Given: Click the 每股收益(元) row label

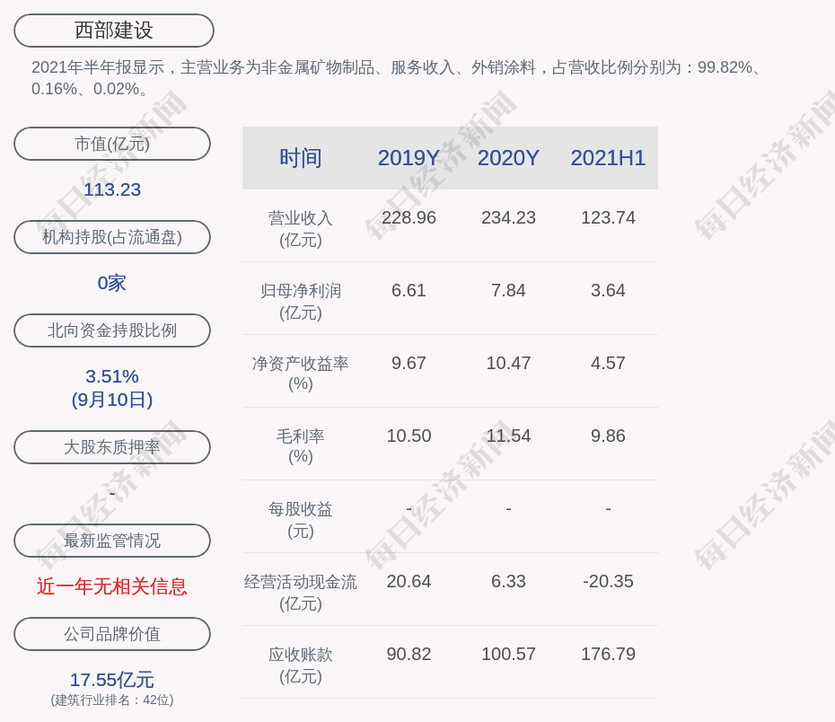Looking at the screenshot, I should pos(301,520).
